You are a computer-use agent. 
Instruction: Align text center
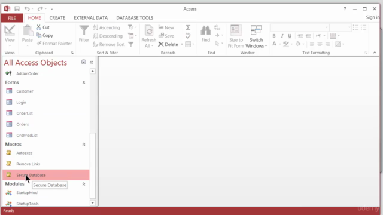[320, 44]
